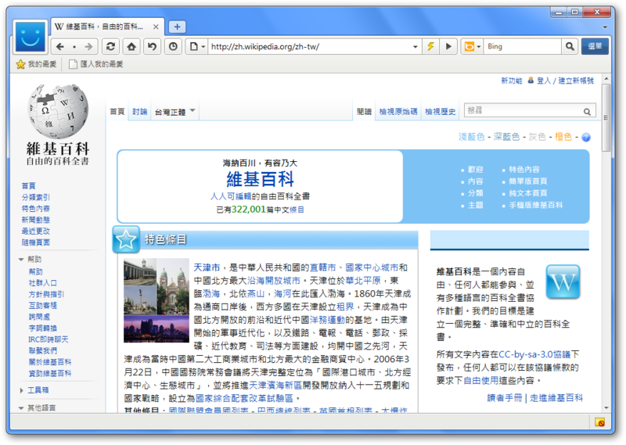
Task: Open the 天津市 article link
Action: point(207,267)
